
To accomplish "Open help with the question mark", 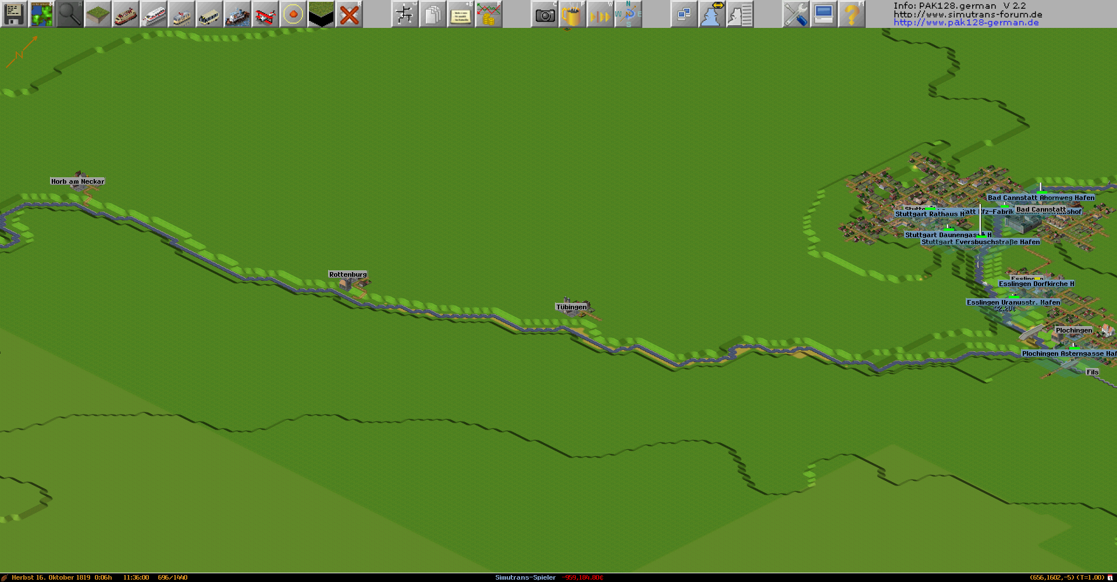I will point(851,14).
